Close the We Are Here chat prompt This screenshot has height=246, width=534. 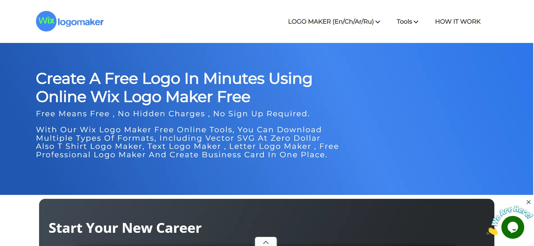[528, 202]
